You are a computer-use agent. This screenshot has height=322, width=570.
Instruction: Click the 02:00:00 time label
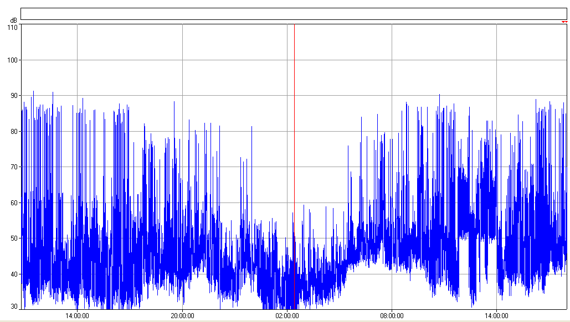(x=287, y=316)
